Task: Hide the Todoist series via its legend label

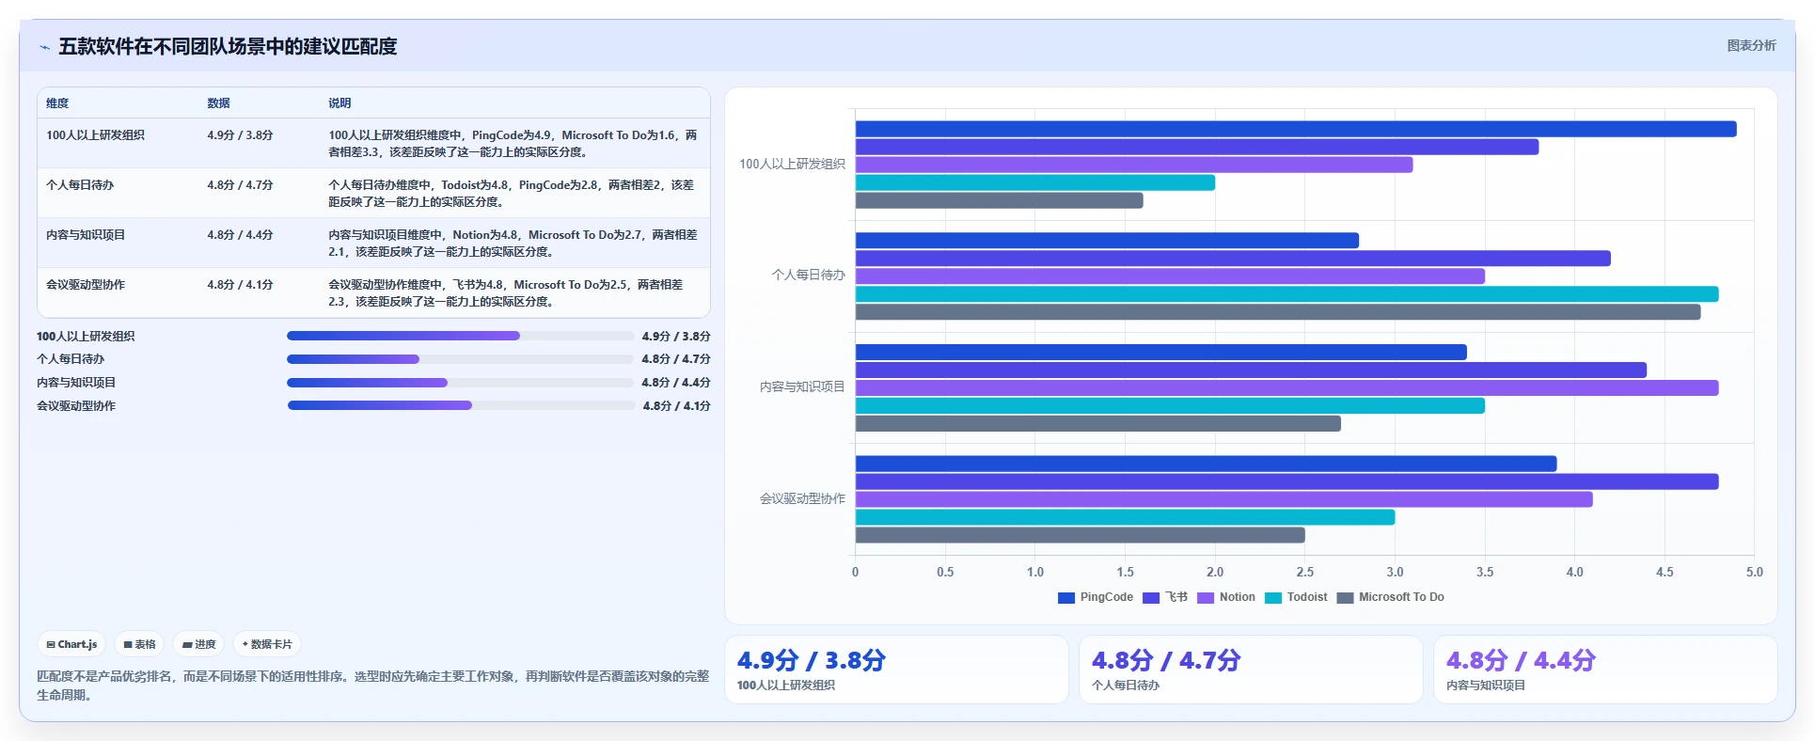Action: (1307, 597)
